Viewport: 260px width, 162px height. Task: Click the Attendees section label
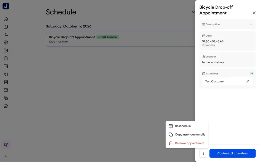212,74
